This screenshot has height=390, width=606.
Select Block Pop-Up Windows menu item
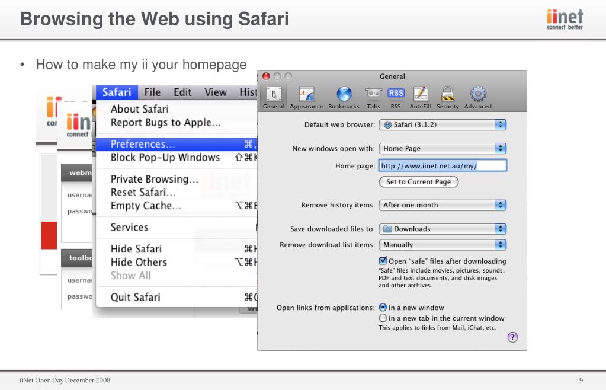tap(177, 158)
